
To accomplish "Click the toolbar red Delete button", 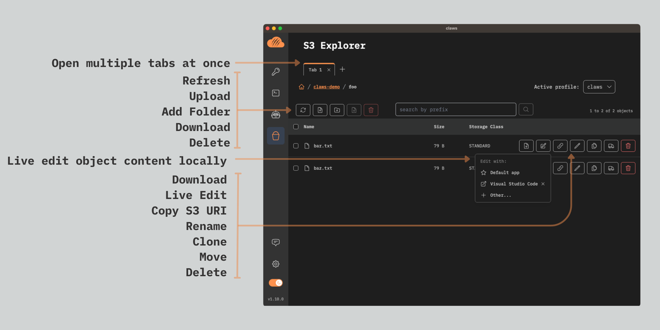I will coord(371,110).
